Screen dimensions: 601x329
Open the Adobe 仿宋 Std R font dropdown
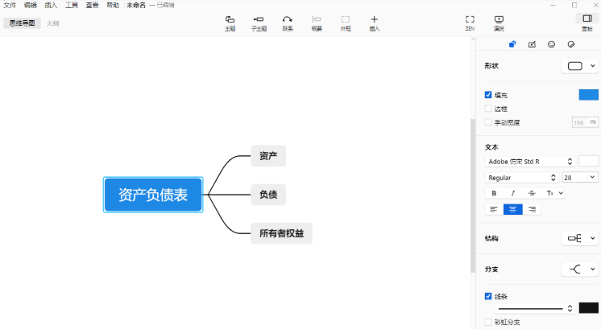pos(530,162)
